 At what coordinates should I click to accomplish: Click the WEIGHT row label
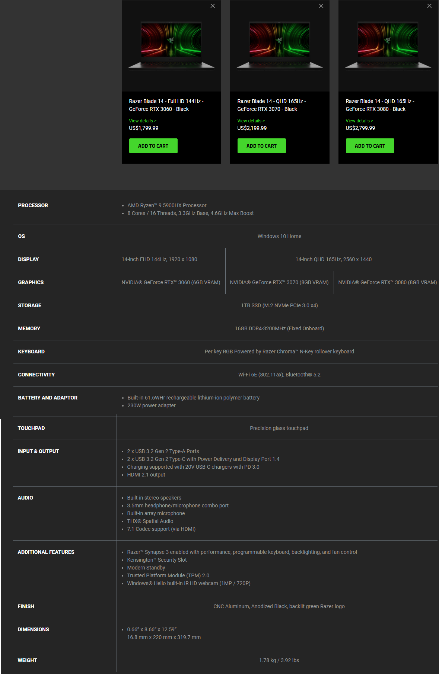[27, 660]
